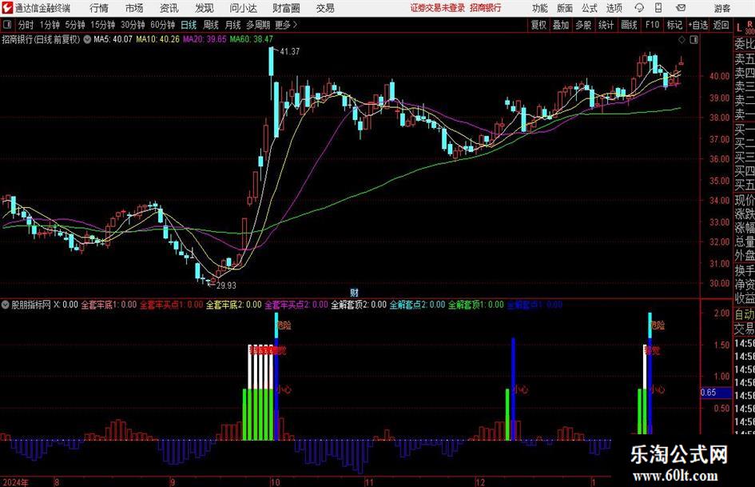Viewport: 755px width, 487px height.
Task: Click the 标记 mark button
Action: (674, 25)
